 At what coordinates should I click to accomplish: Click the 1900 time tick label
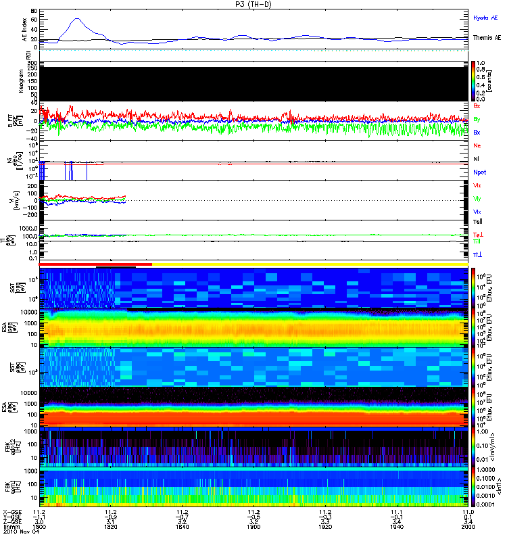[254, 527]
